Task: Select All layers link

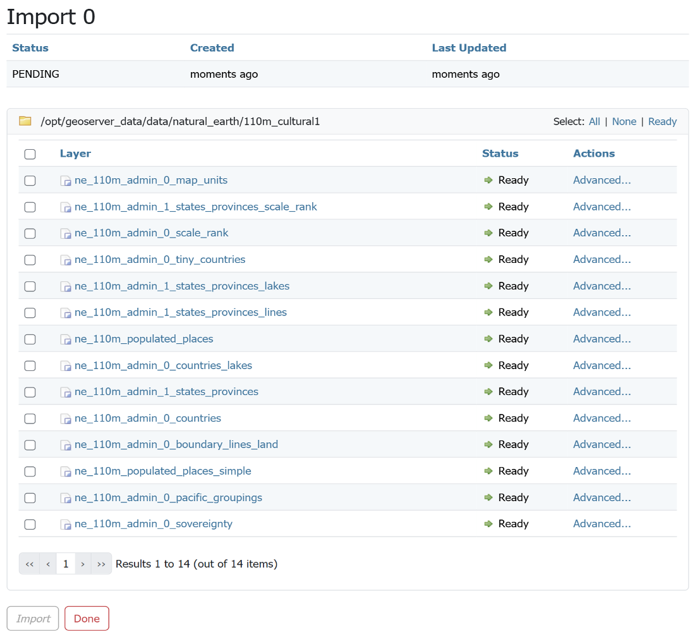Action: (x=595, y=121)
